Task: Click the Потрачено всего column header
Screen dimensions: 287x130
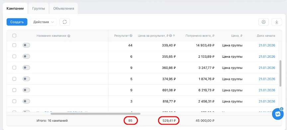Action: click(x=200, y=36)
